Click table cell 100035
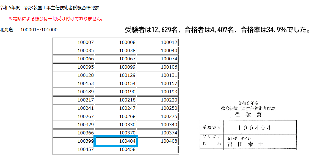The image size is (320, 155). pyautogui.click(x=74, y=51)
